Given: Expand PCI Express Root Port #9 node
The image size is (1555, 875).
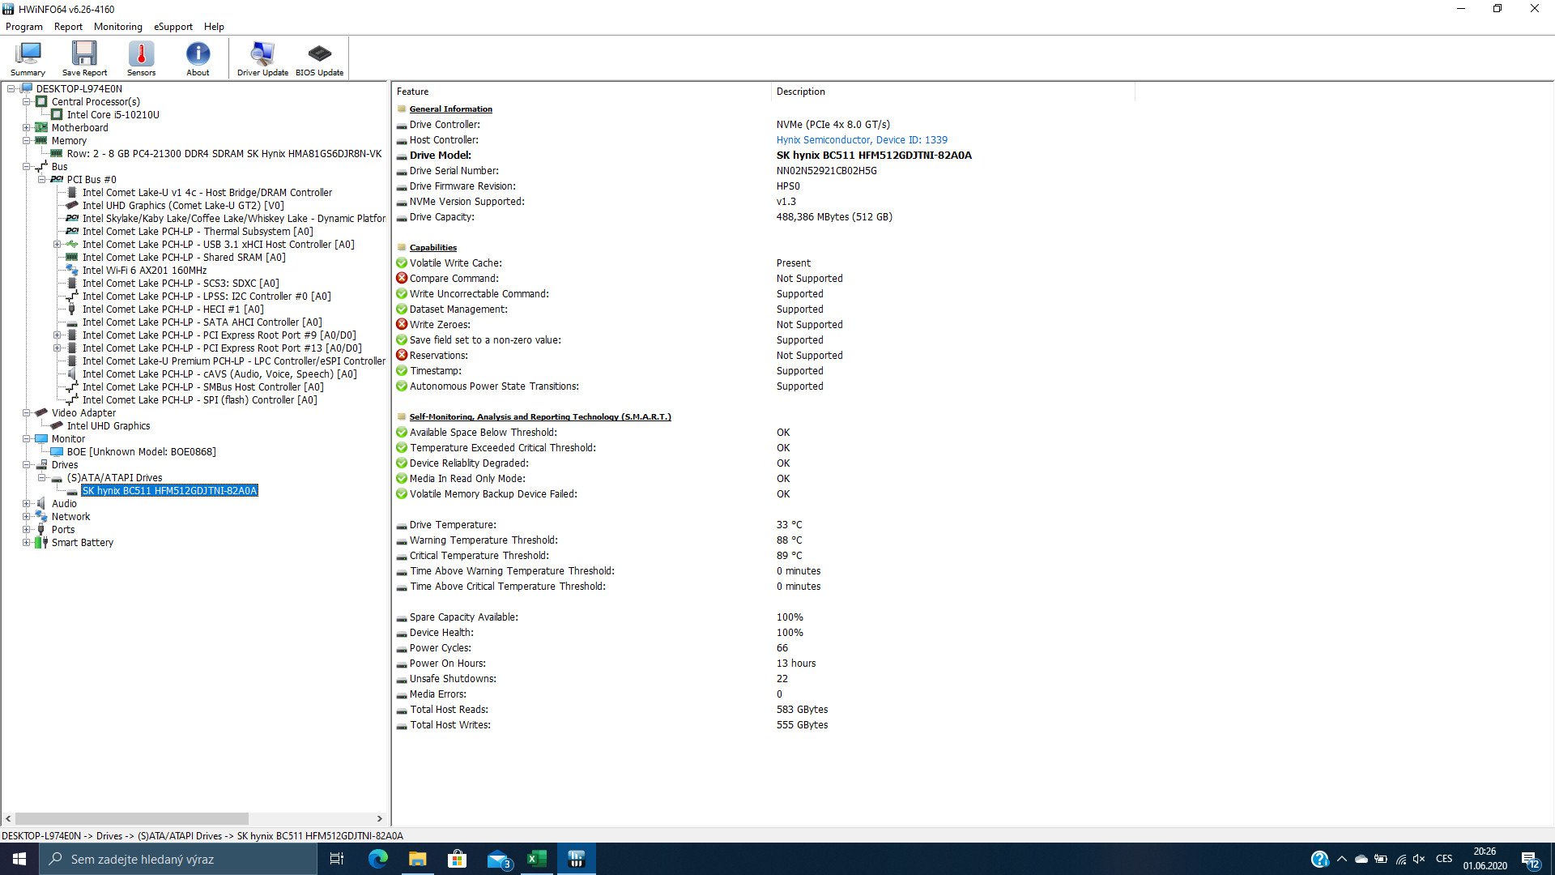Looking at the screenshot, I should pyautogui.click(x=57, y=335).
